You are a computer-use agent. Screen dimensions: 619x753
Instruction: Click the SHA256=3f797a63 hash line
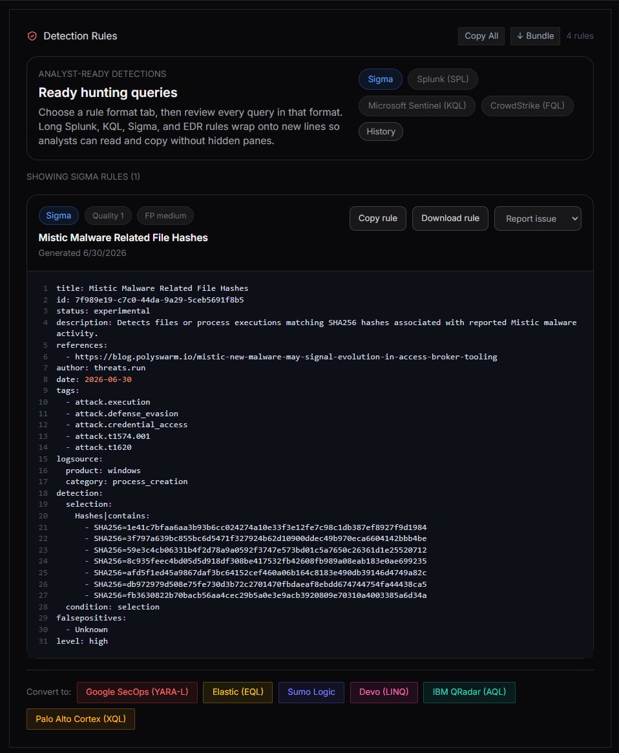(255, 539)
